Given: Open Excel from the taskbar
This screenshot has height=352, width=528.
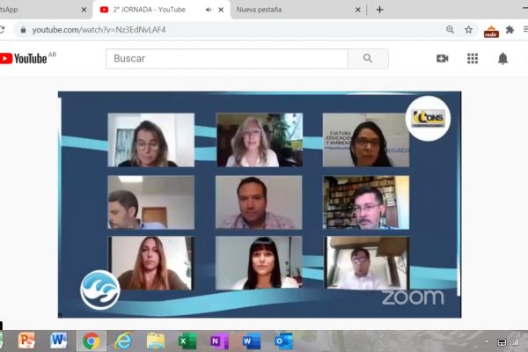Looking at the screenshot, I should 187,341.
